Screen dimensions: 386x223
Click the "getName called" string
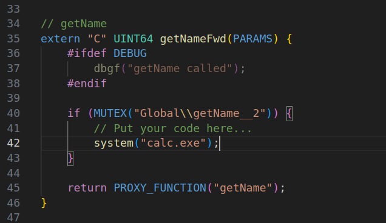click(x=180, y=68)
